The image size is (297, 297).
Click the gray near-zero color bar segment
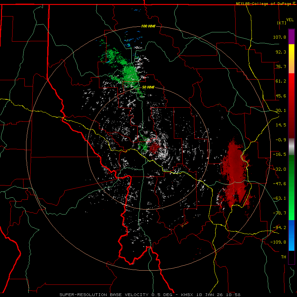[x=291, y=147]
